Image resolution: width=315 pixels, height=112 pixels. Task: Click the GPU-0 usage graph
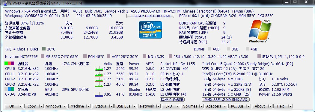tap(99, 94)
